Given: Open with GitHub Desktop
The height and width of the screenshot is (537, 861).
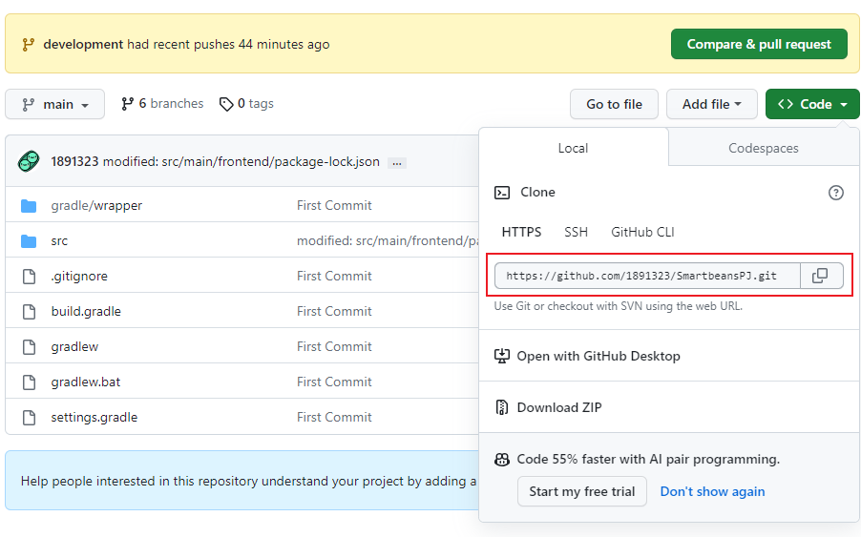Looking at the screenshot, I should (x=598, y=356).
